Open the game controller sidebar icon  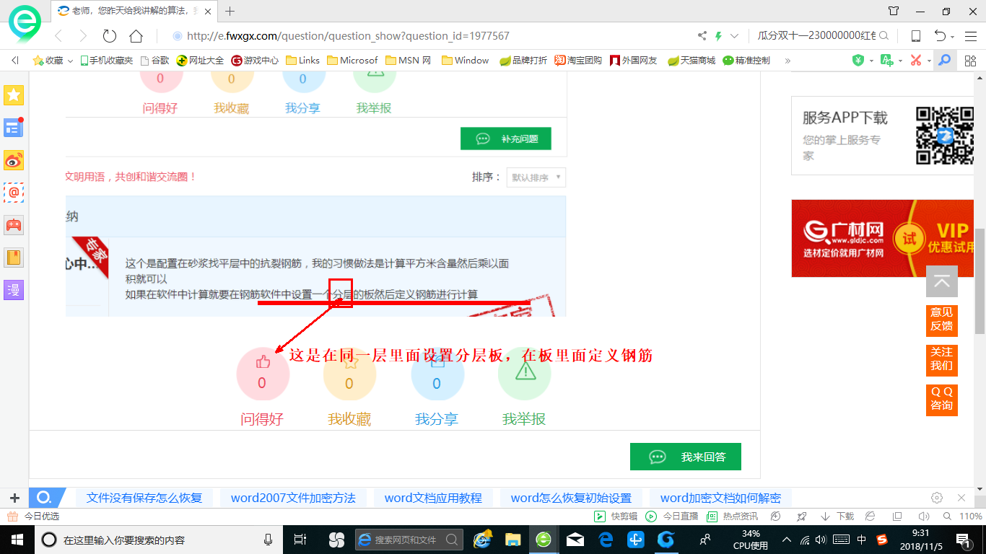14,225
